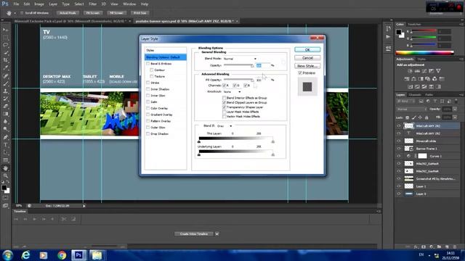Open the Image menu

39,4
